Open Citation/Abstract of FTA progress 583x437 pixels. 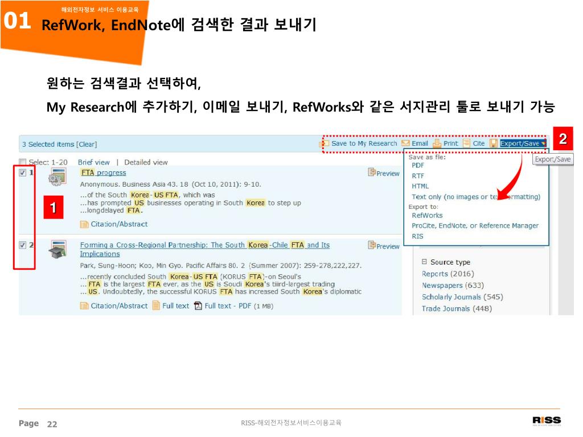pyautogui.click(x=119, y=224)
